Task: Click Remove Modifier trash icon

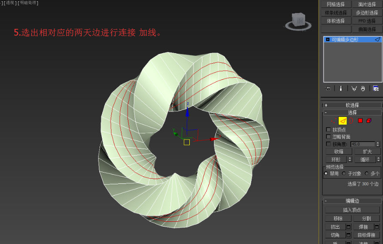Action: pyautogui.click(x=363, y=88)
